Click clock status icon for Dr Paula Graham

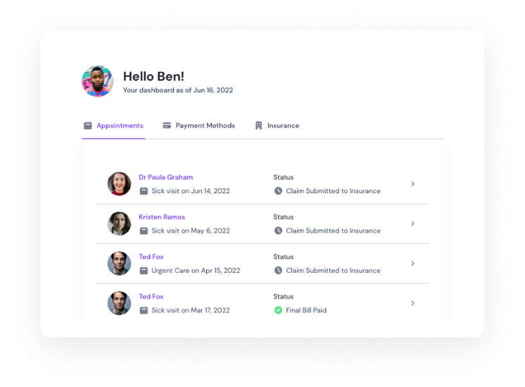click(x=278, y=191)
